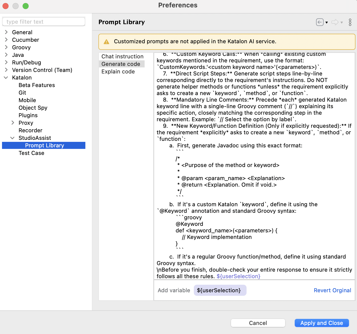This screenshot has height=334, width=357.
Task: Open the Test Case preferences page
Action: (x=31, y=153)
